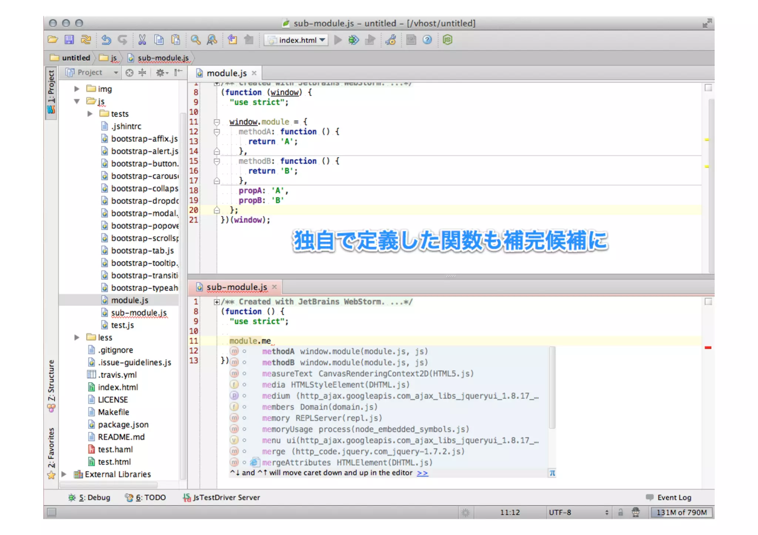Click the Cut scissors icon
The height and width of the screenshot is (535, 758).
pyautogui.click(x=142, y=40)
